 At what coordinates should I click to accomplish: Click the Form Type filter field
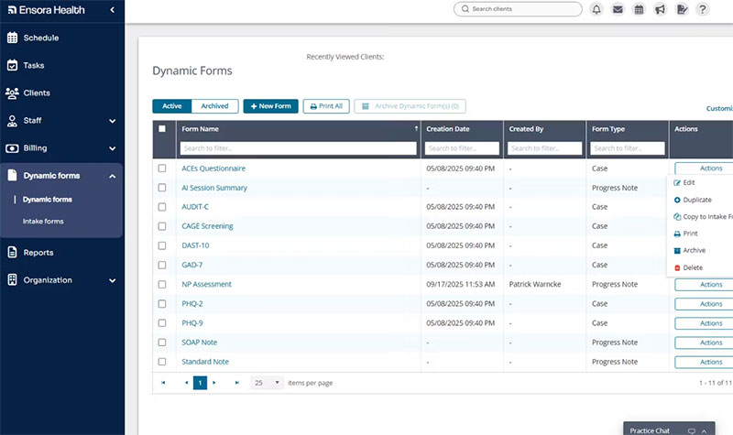pyautogui.click(x=628, y=148)
